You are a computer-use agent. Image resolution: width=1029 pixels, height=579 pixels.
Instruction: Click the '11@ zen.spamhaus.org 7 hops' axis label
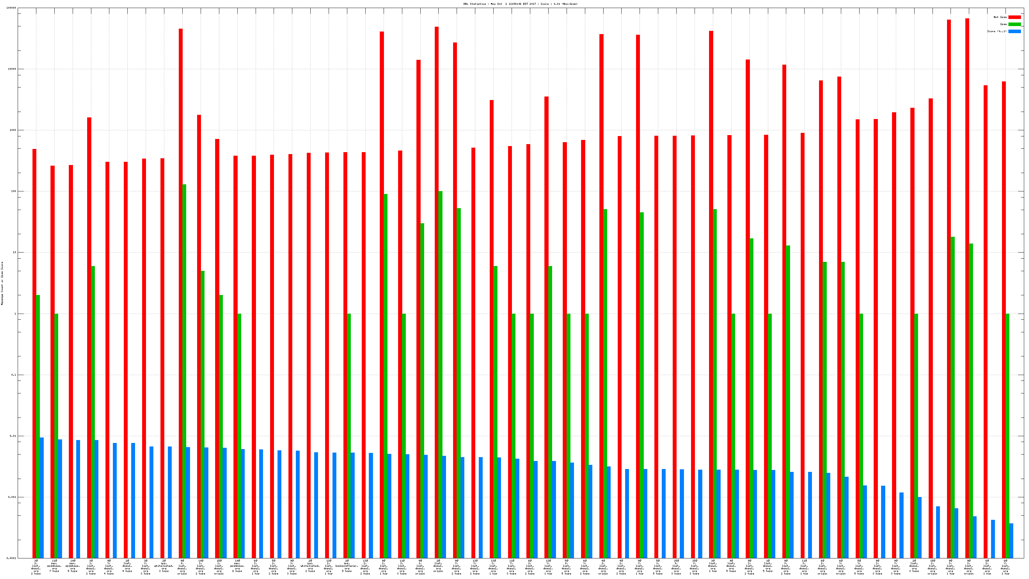click(x=54, y=566)
